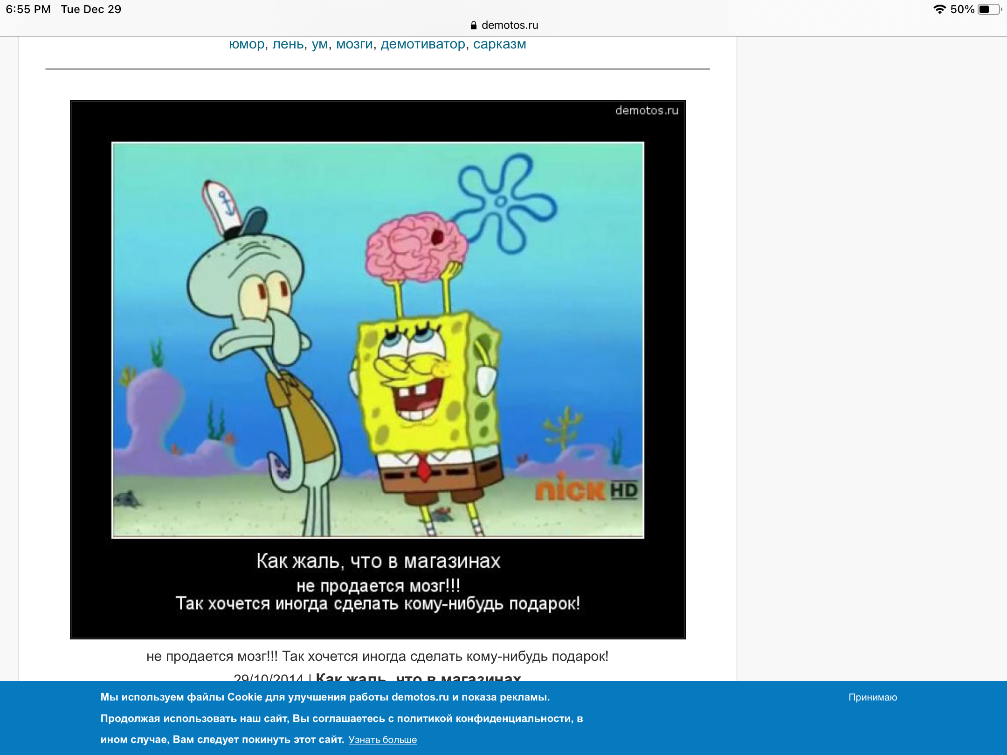Screen dimensions: 1007x755
Task: Click demotos.ru watermark on the demotivator
Action: (x=646, y=110)
